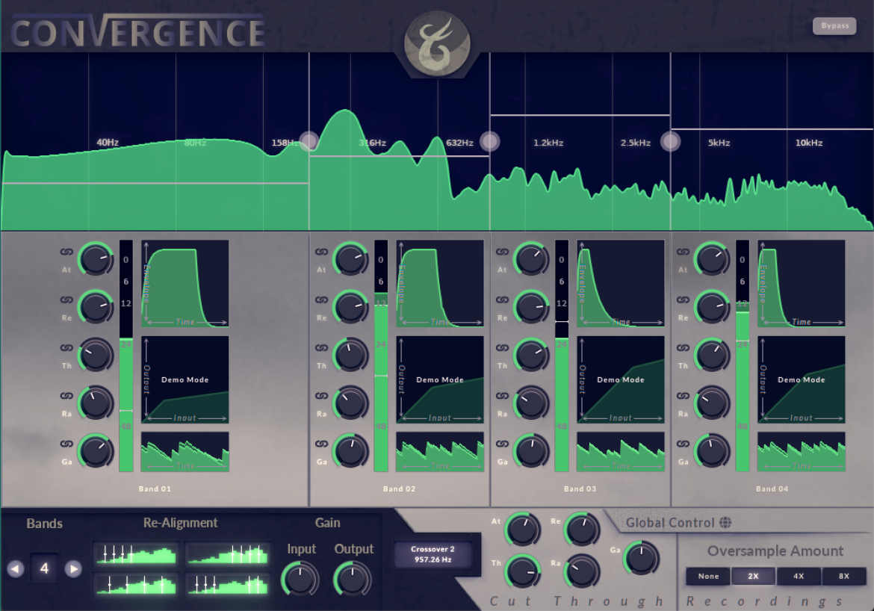Click the Band 02 Release knob
Image resolution: width=874 pixels, height=611 pixels.
pyautogui.click(x=351, y=306)
